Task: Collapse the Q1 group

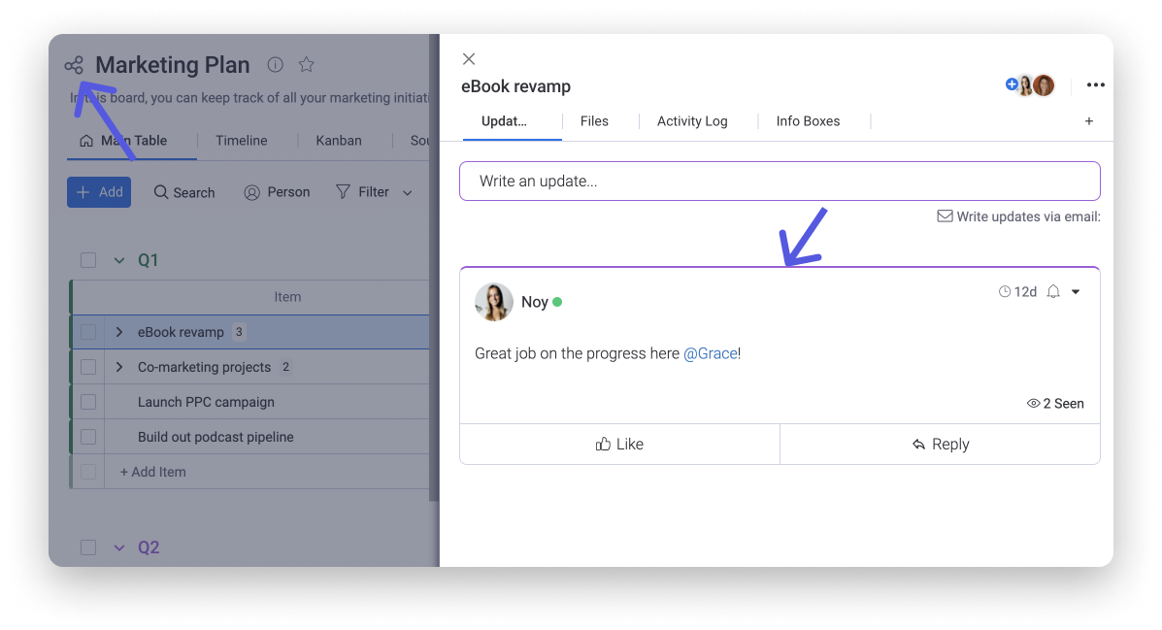Action: (119, 260)
